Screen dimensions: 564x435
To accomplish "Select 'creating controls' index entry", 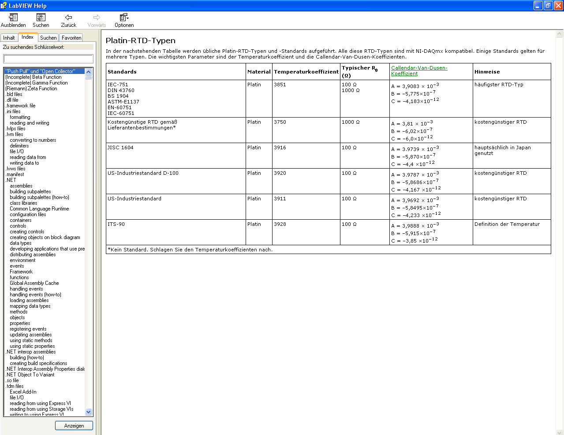I will 27,232.
